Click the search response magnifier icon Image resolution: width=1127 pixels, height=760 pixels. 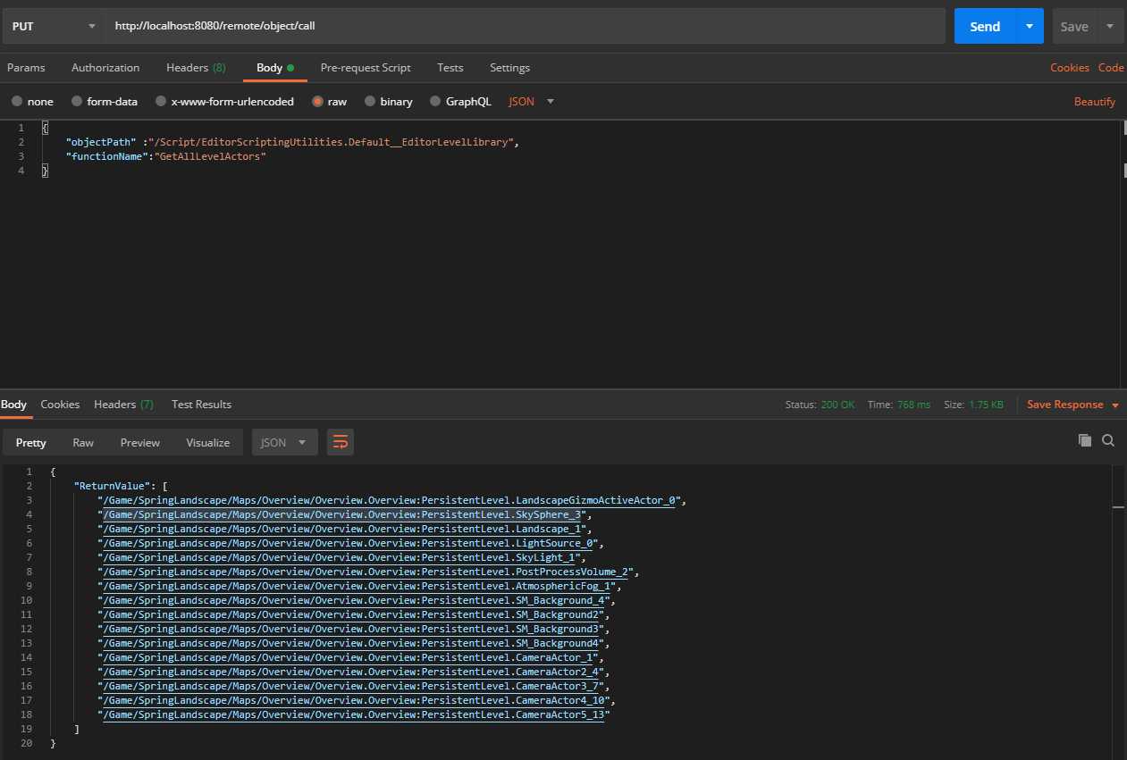coord(1108,440)
